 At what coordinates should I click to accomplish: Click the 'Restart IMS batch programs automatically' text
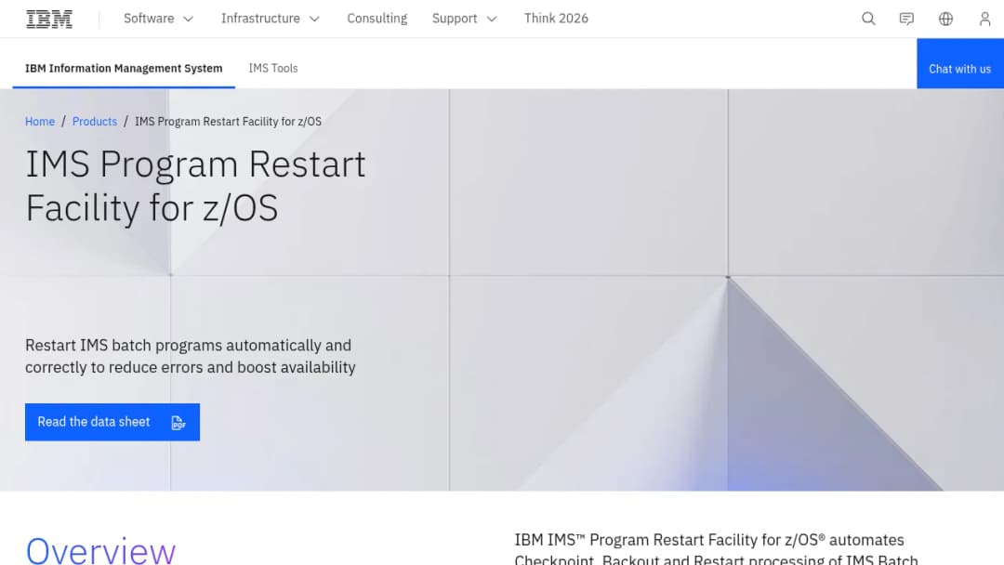tap(191, 357)
